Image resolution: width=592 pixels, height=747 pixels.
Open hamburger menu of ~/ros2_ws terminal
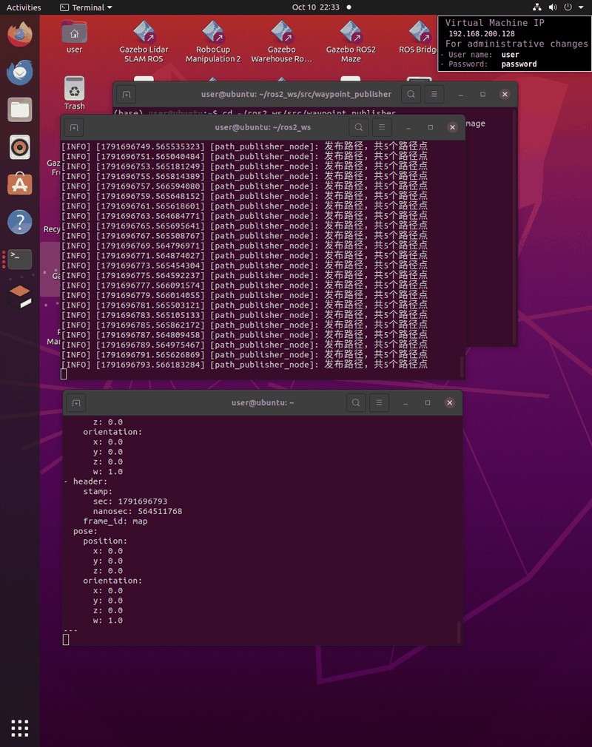click(x=382, y=127)
